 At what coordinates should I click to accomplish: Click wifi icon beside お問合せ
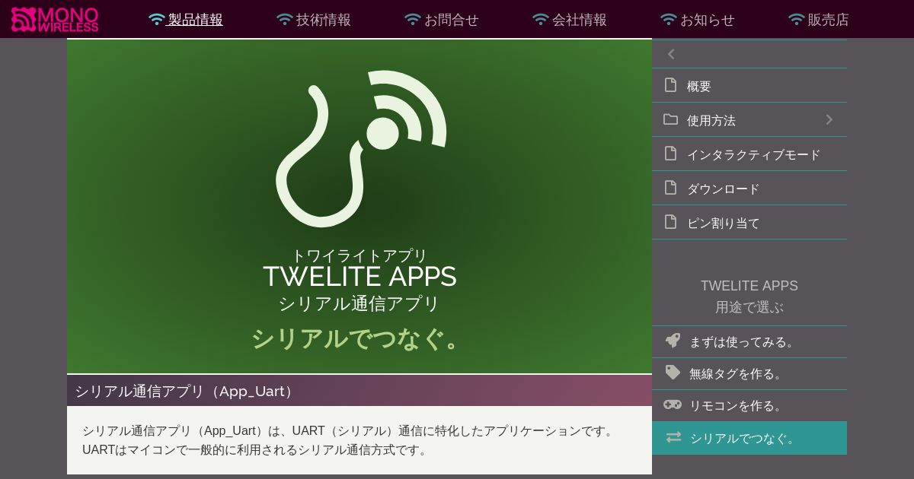[x=413, y=20]
